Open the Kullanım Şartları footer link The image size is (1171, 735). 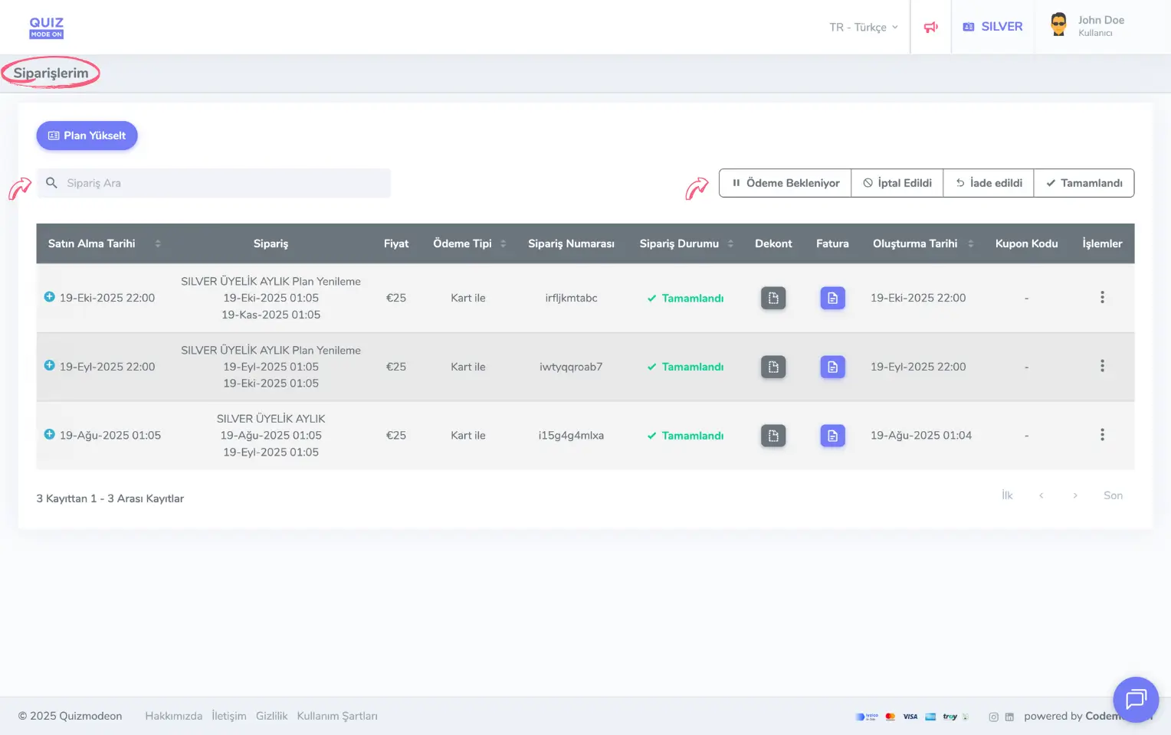click(x=337, y=717)
